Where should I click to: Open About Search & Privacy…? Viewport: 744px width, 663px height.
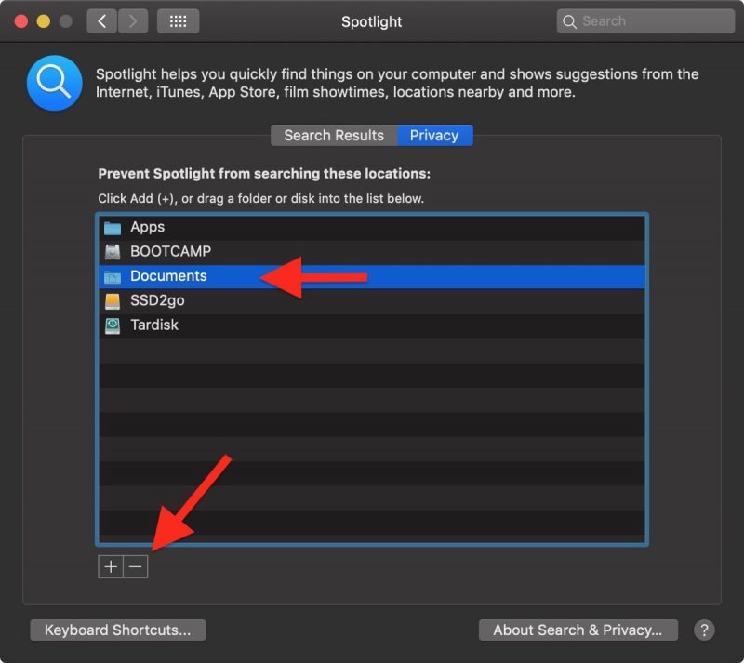pyautogui.click(x=578, y=630)
